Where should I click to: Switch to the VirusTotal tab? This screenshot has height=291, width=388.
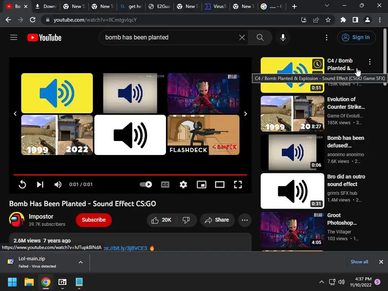coord(216,6)
